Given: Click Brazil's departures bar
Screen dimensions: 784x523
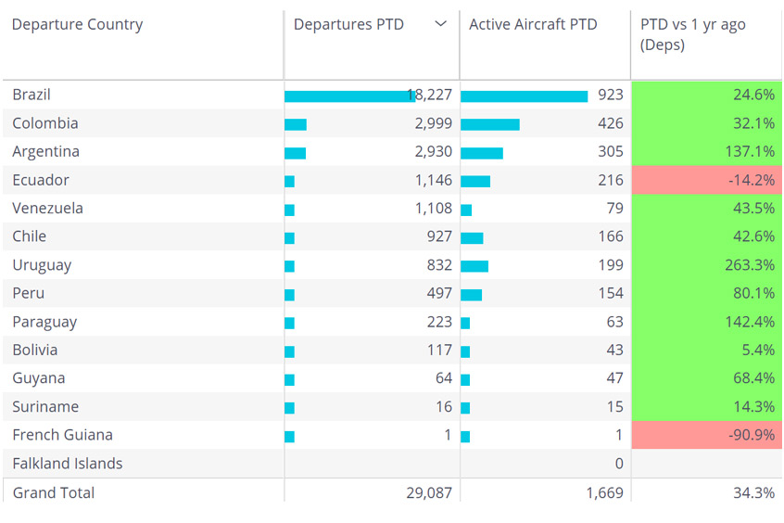Looking at the screenshot, I should point(348,96).
